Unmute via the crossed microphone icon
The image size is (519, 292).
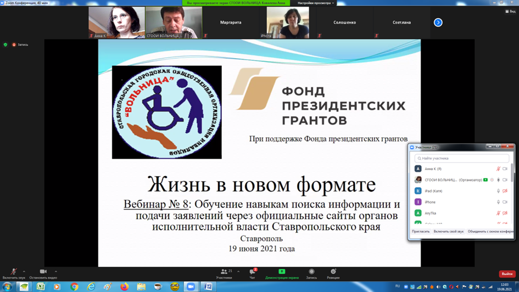tap(14, 272)
